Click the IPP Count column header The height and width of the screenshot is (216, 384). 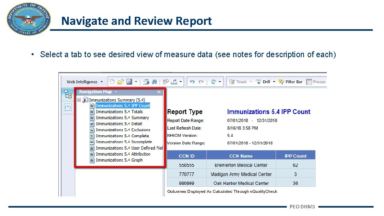click(295, 156)
